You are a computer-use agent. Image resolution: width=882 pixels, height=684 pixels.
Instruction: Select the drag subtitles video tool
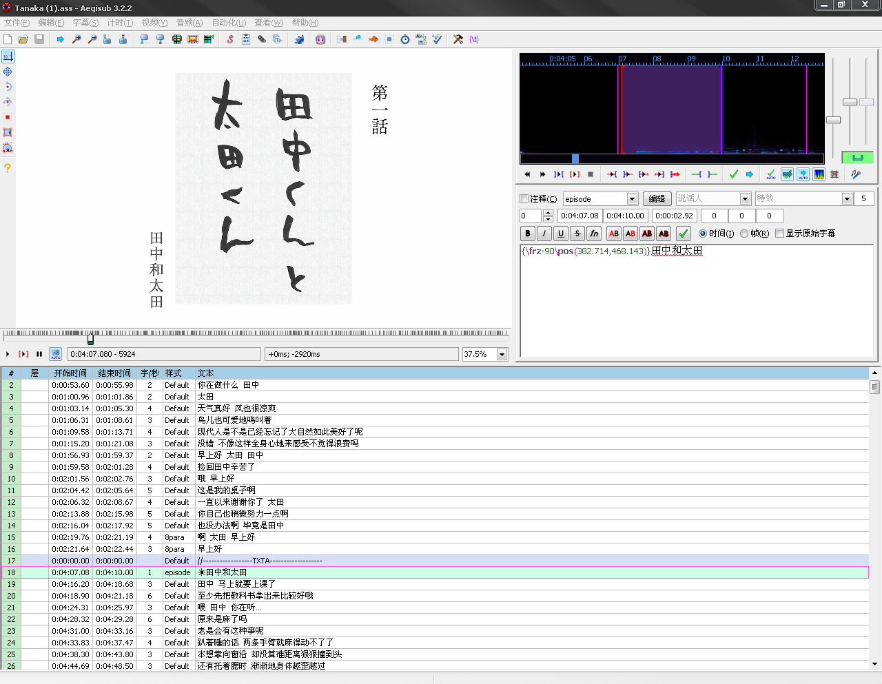(x=8, y=72)
